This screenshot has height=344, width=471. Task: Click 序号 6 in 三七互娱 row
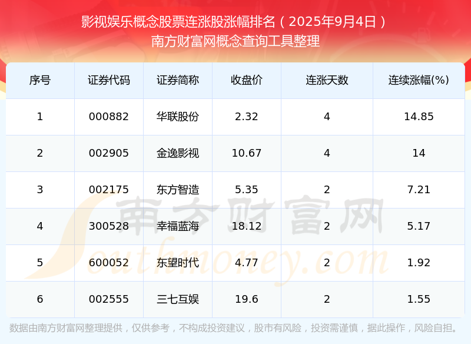[x=40, y=299]
